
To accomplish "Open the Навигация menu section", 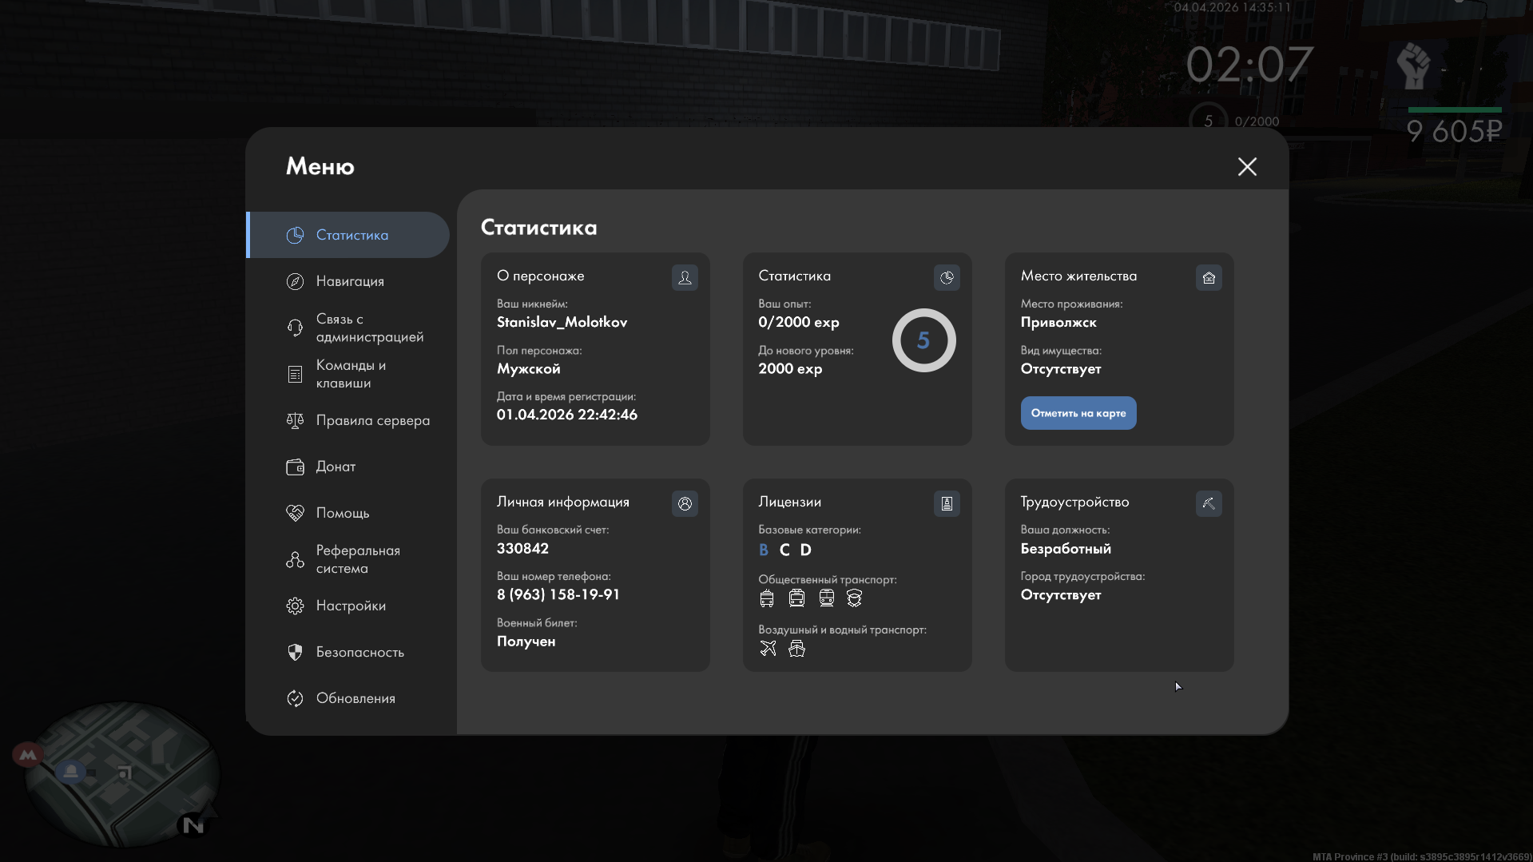I will pos(349,281).
